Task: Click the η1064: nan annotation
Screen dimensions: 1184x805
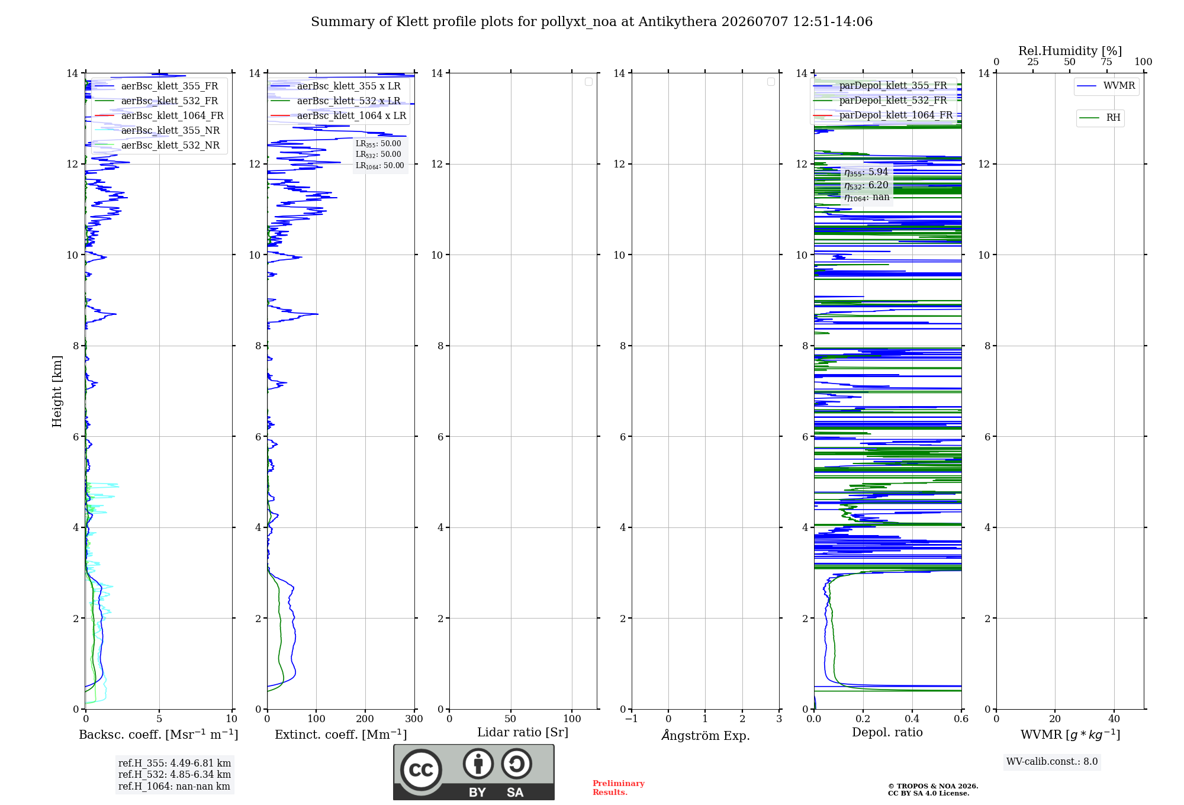Action: [867, 197]
